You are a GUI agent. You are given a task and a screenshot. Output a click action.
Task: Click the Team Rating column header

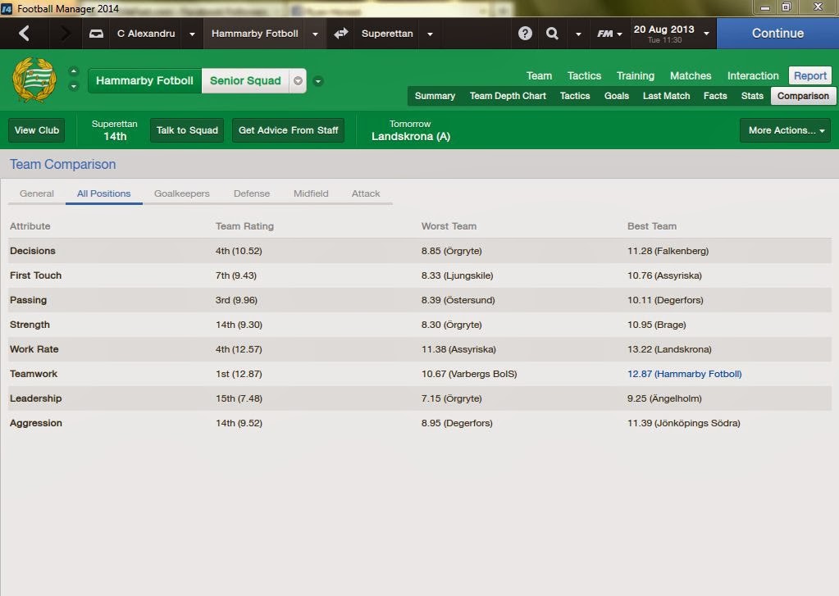(x=244, y=226)
